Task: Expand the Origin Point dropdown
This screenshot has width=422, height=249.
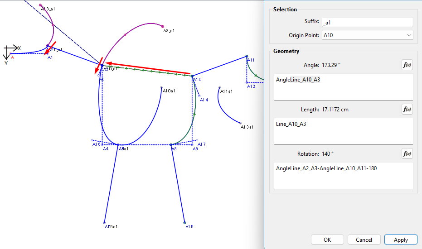Action: [367, 35]
